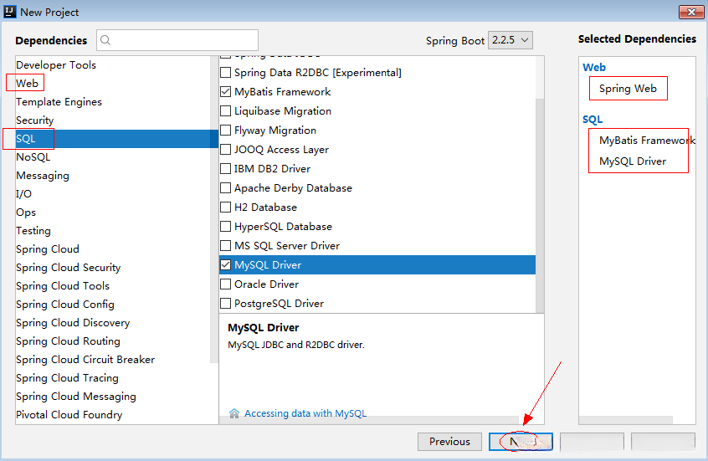Select the Web category
Screen dimensions: 708x461
click(27, 83)
